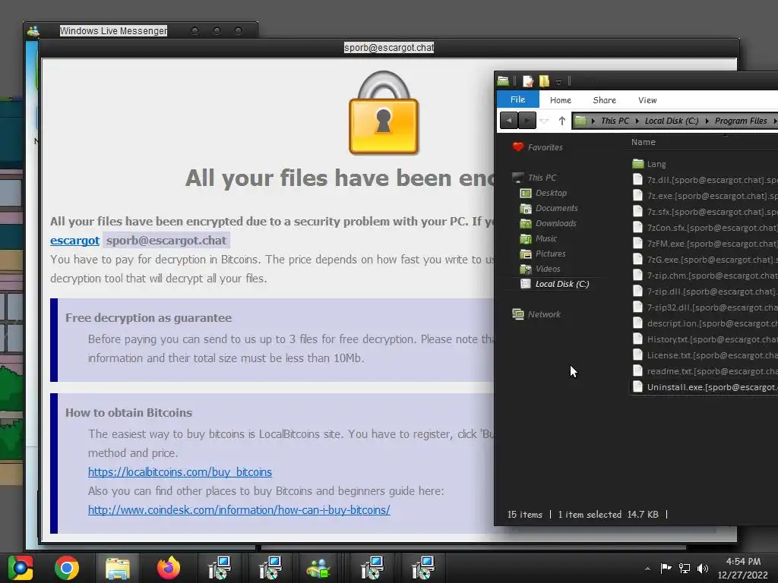Open the recent locations dropdown arrow
Image resolution: width=778 pixels, height=583 pixels.
pos(544,121)
